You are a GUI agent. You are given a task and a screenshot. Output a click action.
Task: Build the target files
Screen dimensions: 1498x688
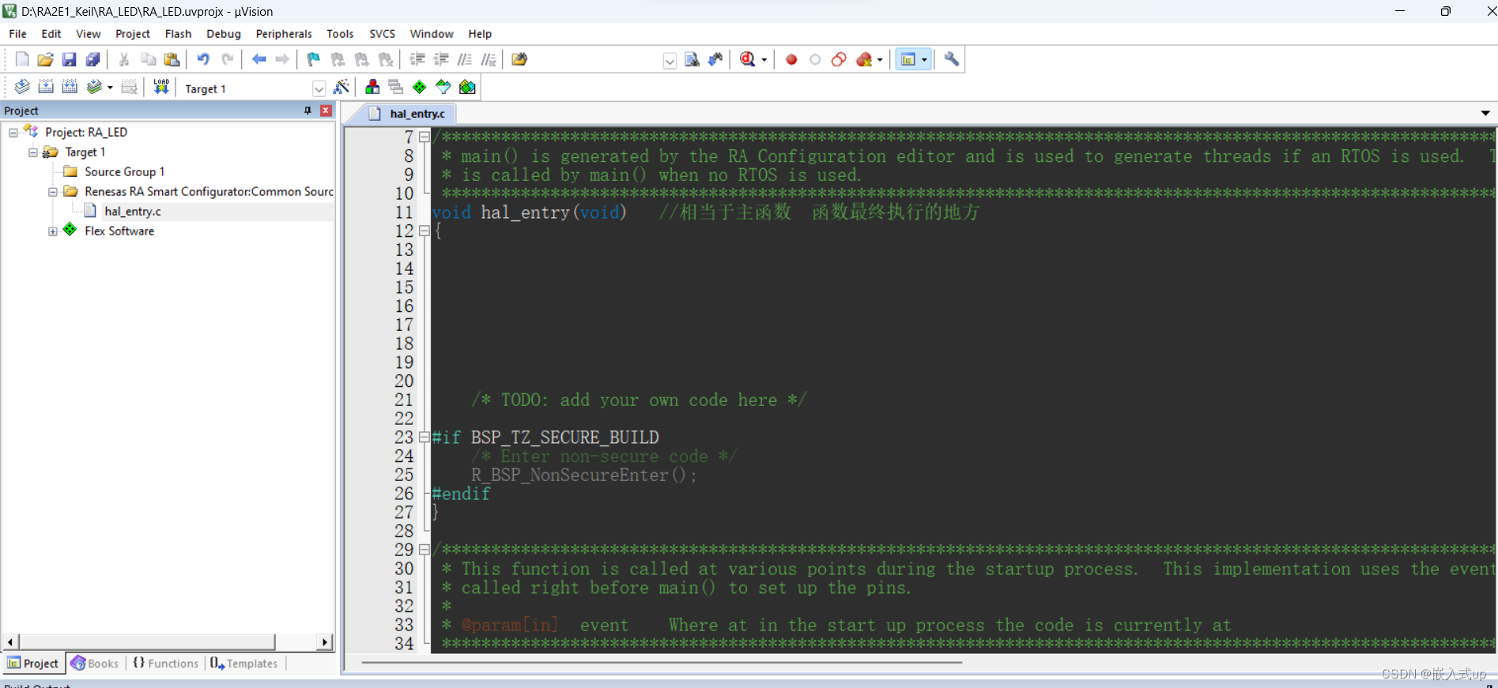(x=46, y=87)
